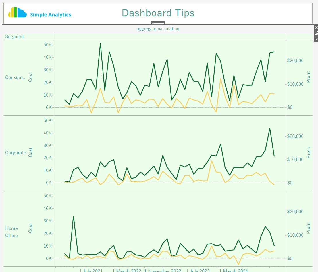
Task: Select the Consum.. segment row label
Action: [x=15, y=77]
